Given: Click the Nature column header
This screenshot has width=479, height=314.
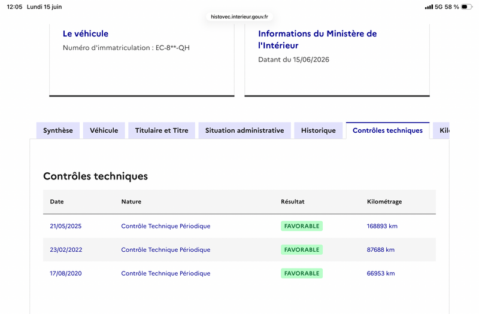Looking at the screenshot, I should coord(131,202).
